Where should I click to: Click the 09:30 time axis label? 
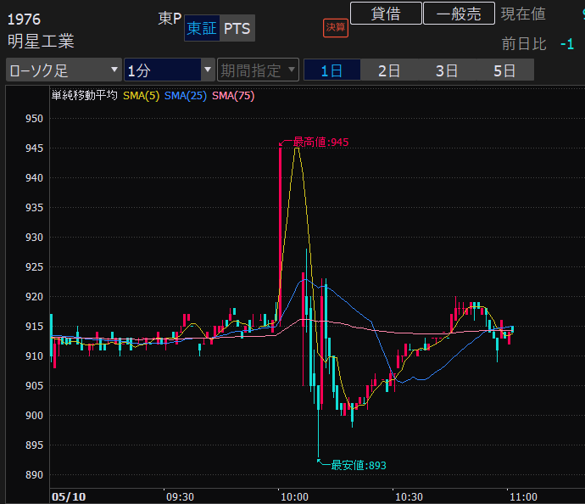(180, 497)
